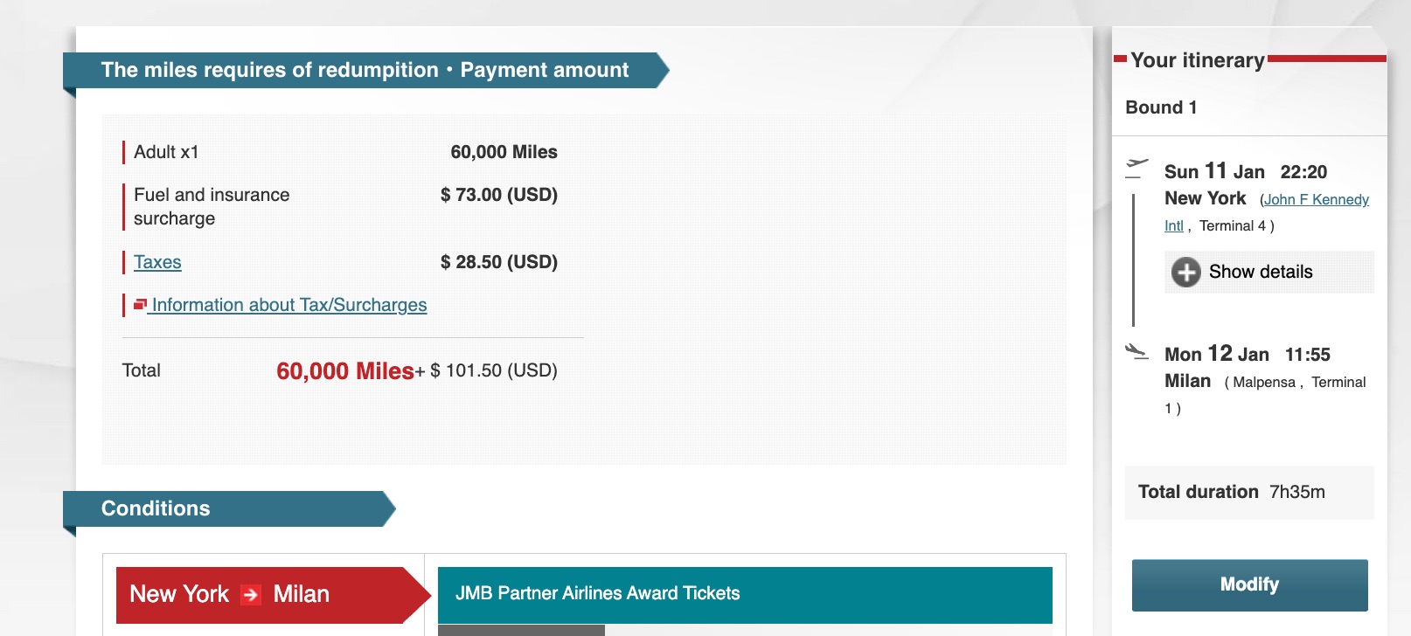The height and width of the screenshot is (636, 1411).
Task: Click the Total duration 7h35m box
Action: [1248, 492]
